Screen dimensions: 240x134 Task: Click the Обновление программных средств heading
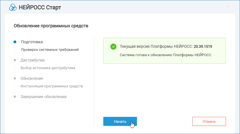(51, 26)
